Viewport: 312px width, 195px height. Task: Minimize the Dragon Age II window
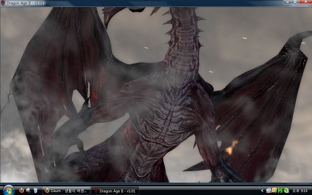point(287,2)
